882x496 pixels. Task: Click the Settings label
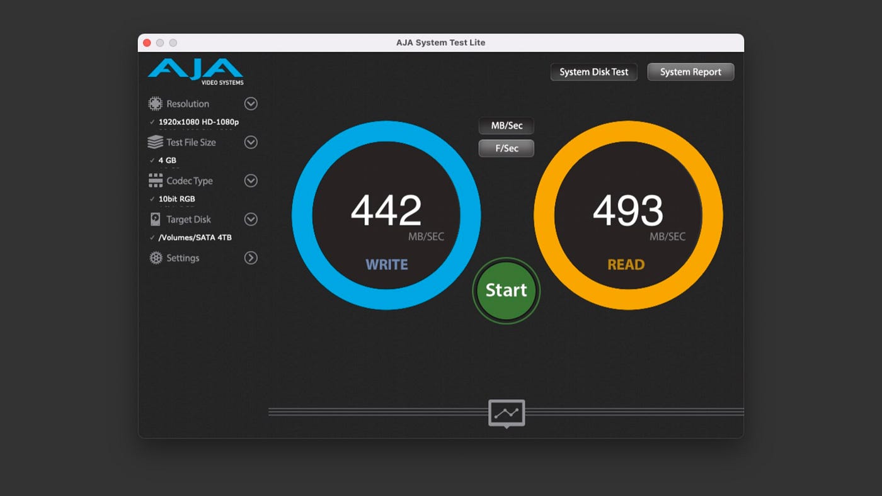click(x=183, y=258)
